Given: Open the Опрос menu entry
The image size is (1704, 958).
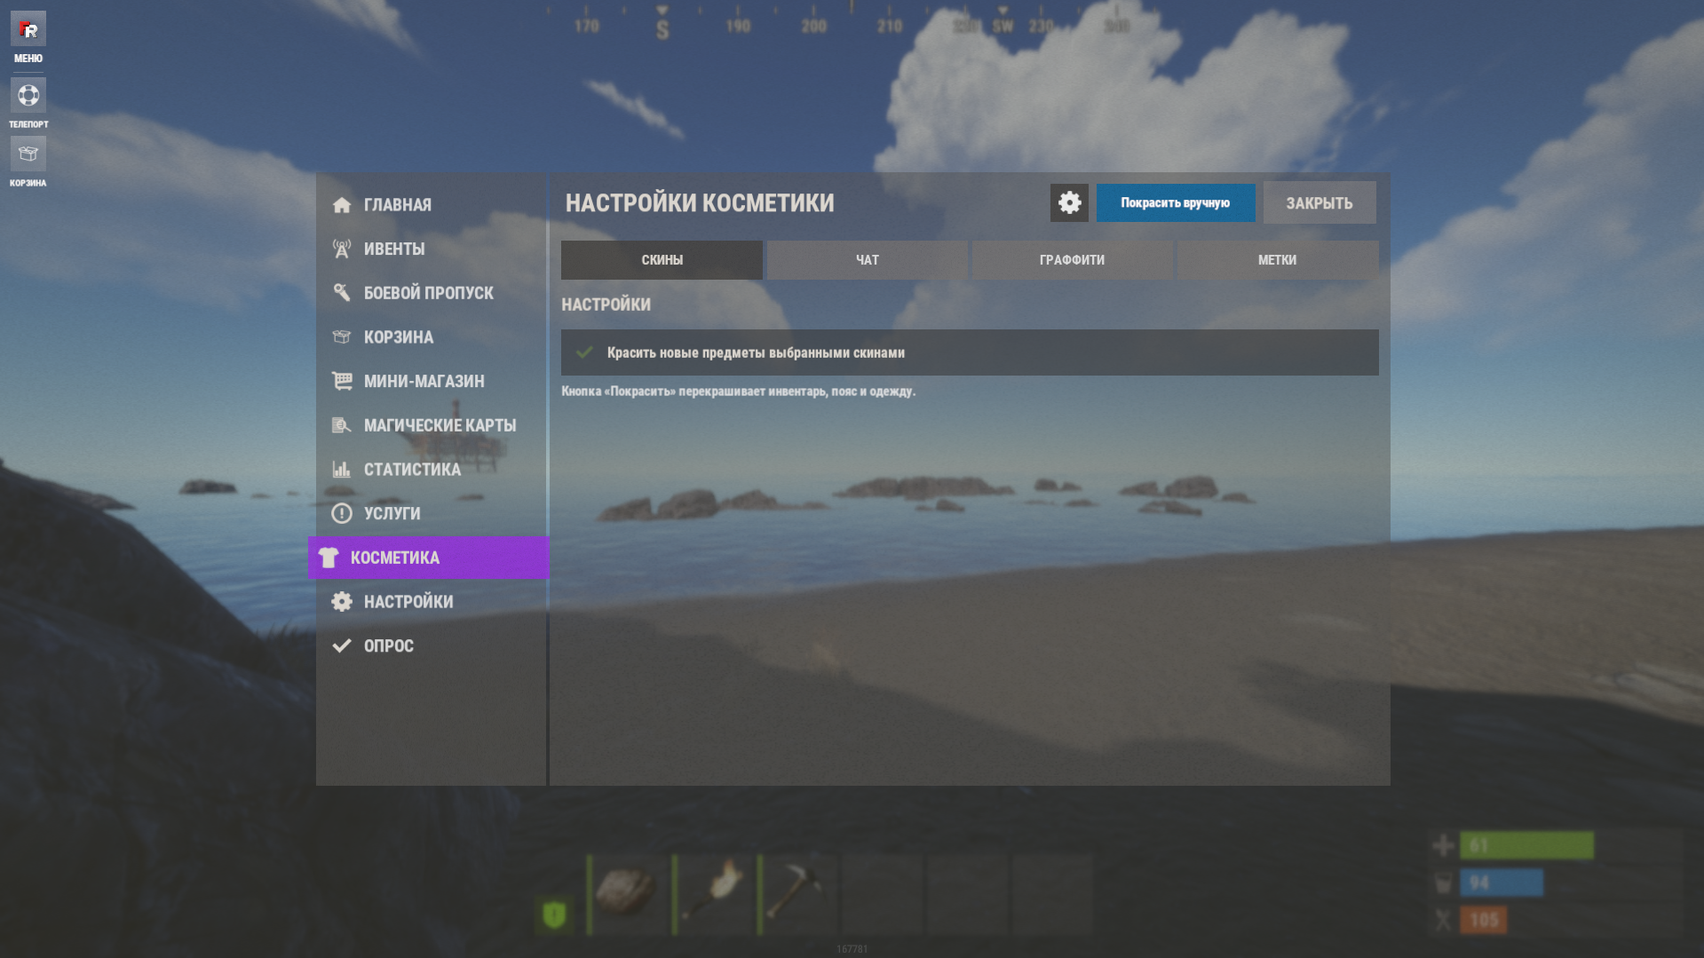Looking at the screenshot, I should [x=432, y=645].
